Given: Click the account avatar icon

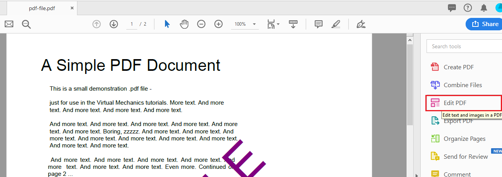Looking at the screenshot, I should coord(498,7).
